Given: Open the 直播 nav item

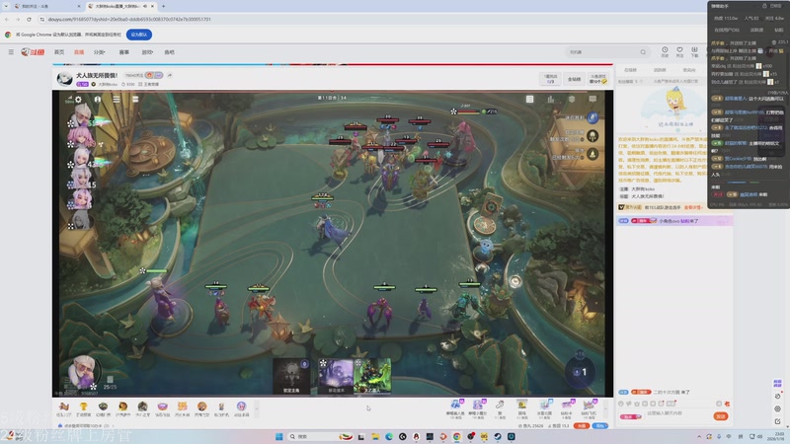Looking at the screenshot, I should (79, 52).
